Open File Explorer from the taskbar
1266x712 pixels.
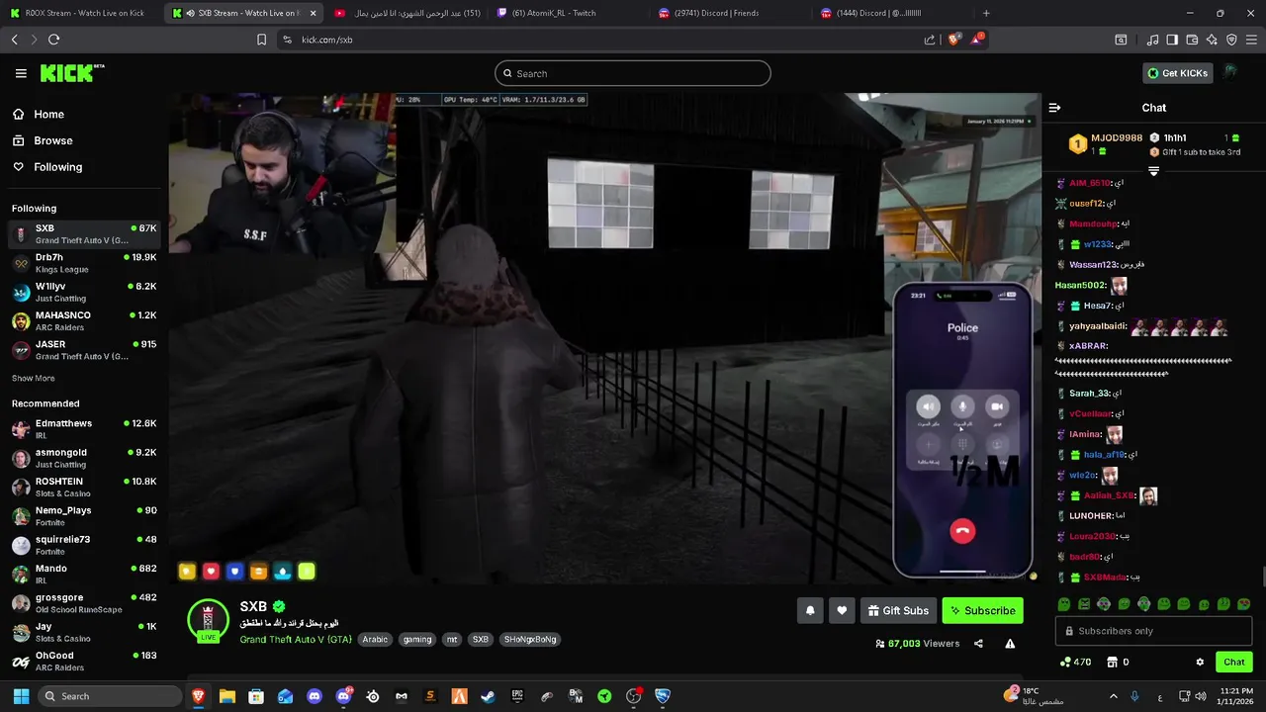226,696
